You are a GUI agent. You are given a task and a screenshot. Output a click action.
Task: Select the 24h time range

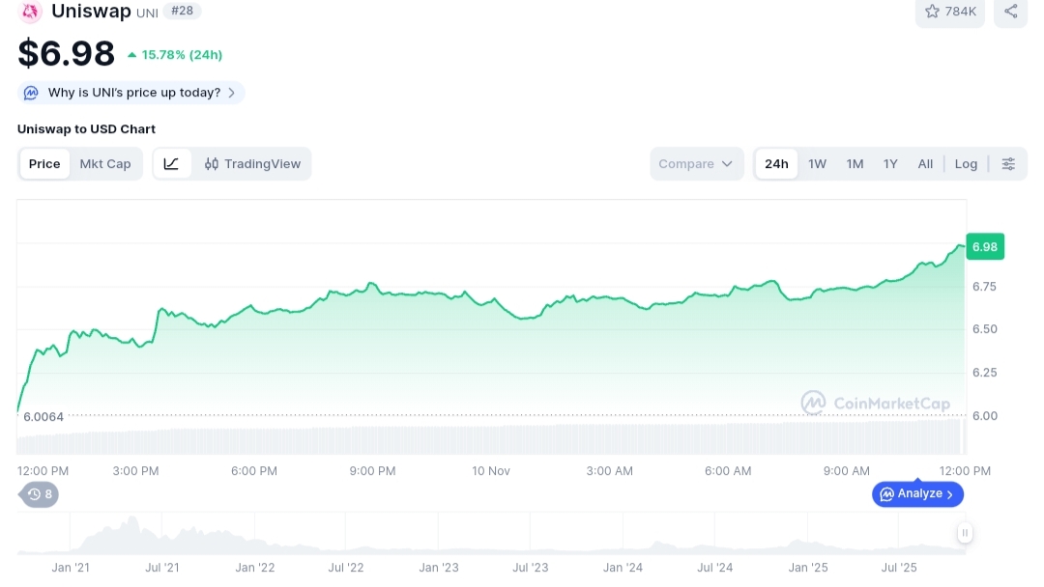tap(776, 163)
